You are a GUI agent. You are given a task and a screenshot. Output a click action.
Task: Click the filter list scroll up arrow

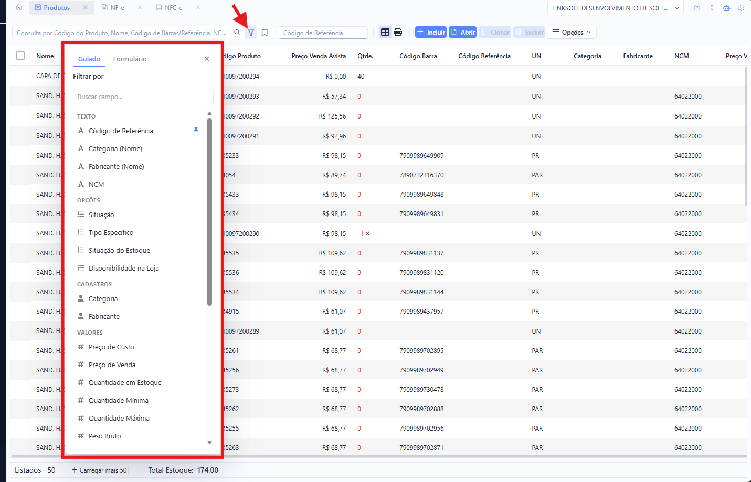tap(209, 113)
